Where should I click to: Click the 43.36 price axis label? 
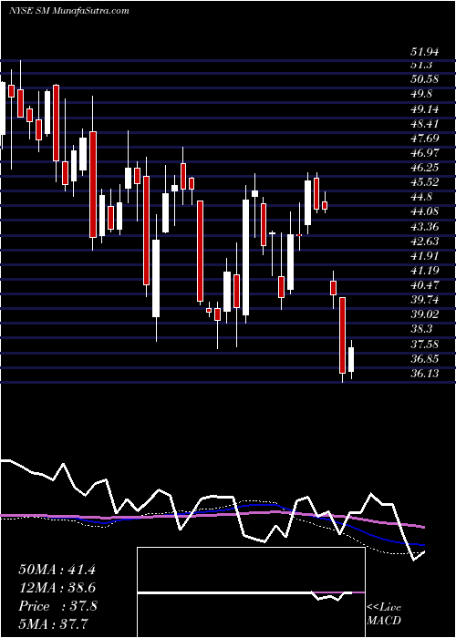tap(425, 226)
